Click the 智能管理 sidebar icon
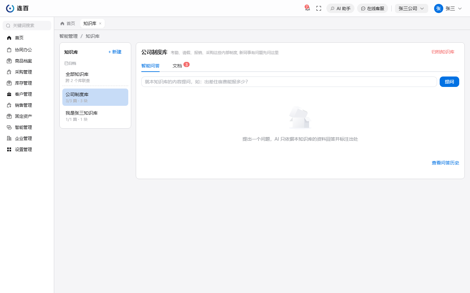 point(9,127)
